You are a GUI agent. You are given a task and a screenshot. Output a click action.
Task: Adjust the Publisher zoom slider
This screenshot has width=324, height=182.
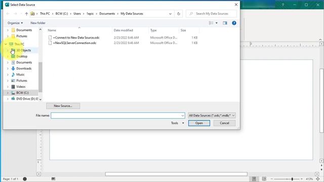[292, 179]
